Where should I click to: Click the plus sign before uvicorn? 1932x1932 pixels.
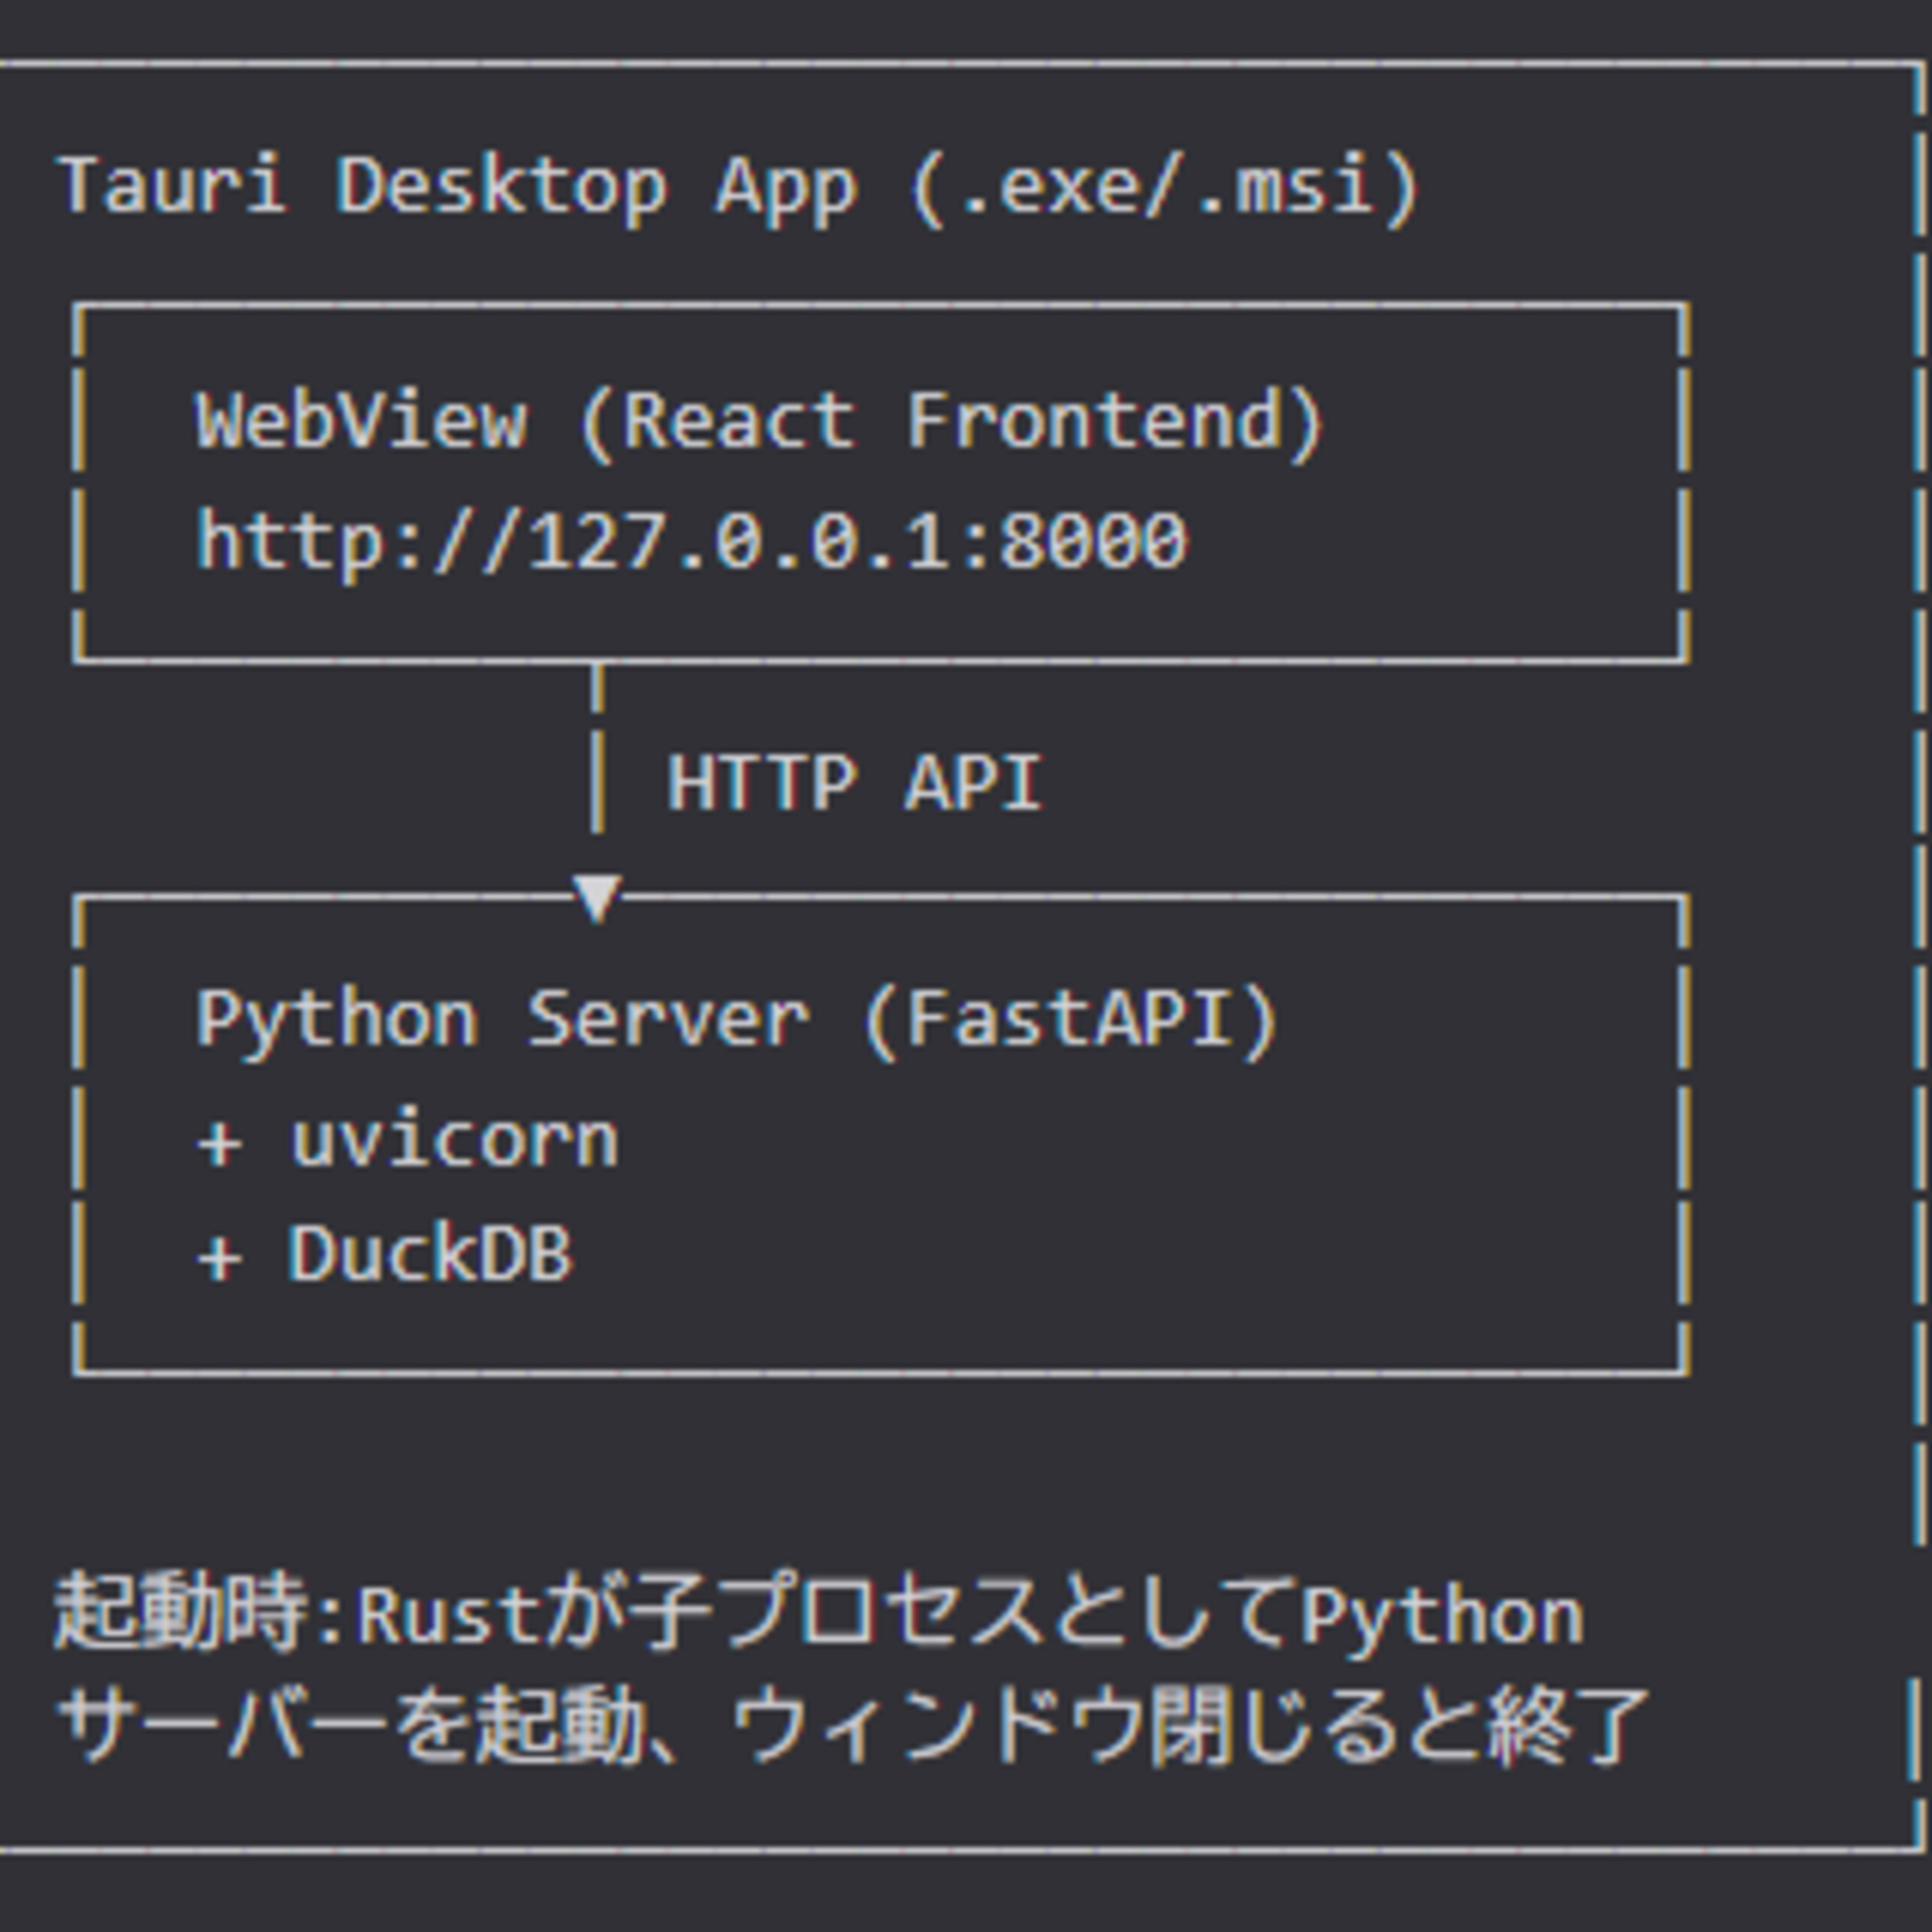219,1143
